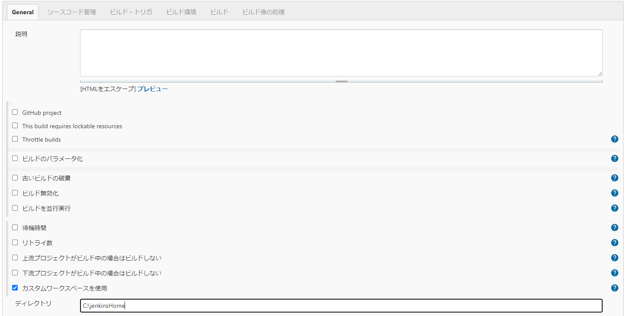Viewport: 626px width, 316px height.
Task: Show help for ビルドを並行実行
Action: tap(614, 208)
